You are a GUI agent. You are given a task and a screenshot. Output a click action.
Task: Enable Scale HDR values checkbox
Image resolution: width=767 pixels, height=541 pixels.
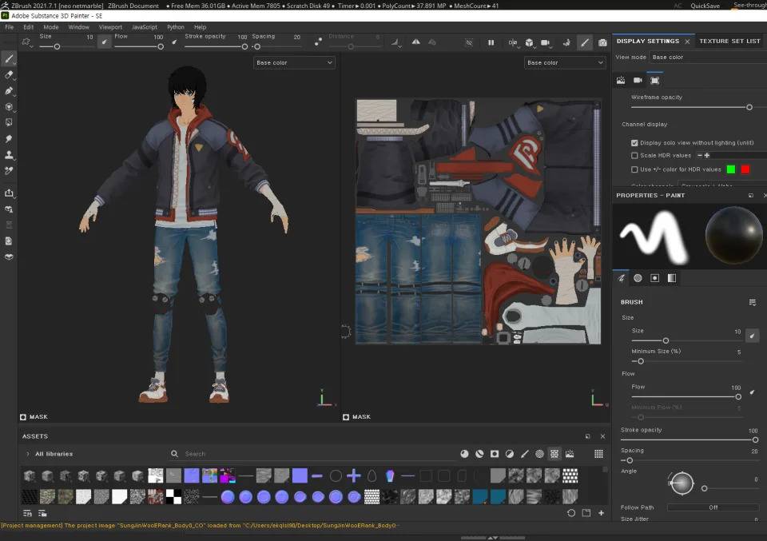click(634, 156)
